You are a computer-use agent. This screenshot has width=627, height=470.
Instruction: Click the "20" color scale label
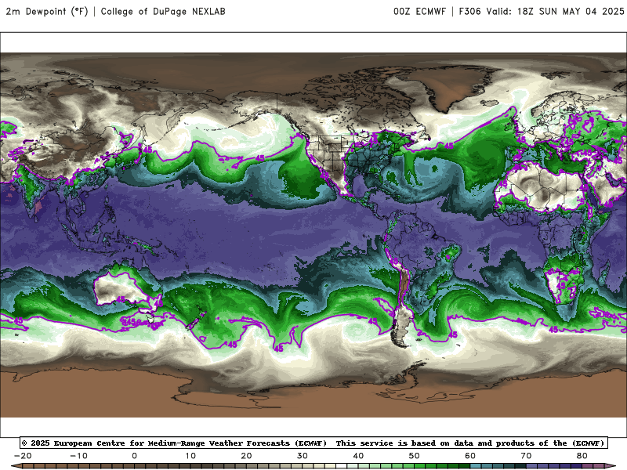click(246, 456)
